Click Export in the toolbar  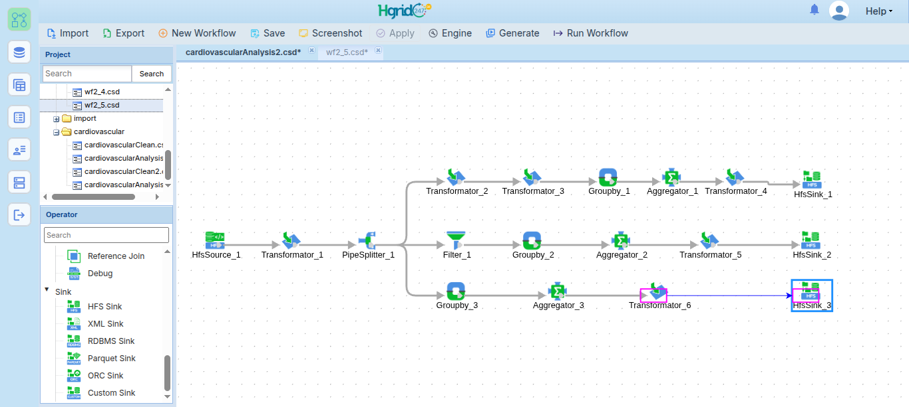123,33
